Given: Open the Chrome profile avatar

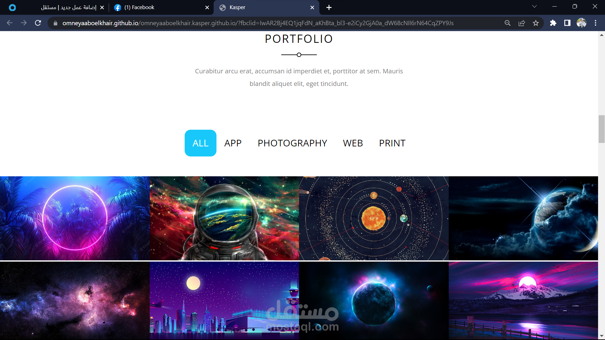Looking at the screenshot, I should (x=581, y=23).
